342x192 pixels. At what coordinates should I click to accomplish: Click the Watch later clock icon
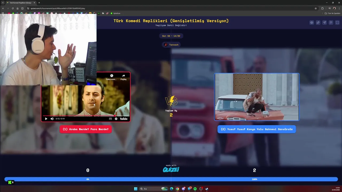[112, 76]
